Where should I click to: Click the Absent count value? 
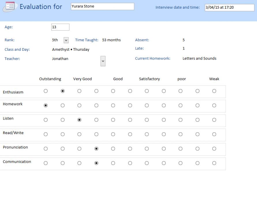click(184, 40)
